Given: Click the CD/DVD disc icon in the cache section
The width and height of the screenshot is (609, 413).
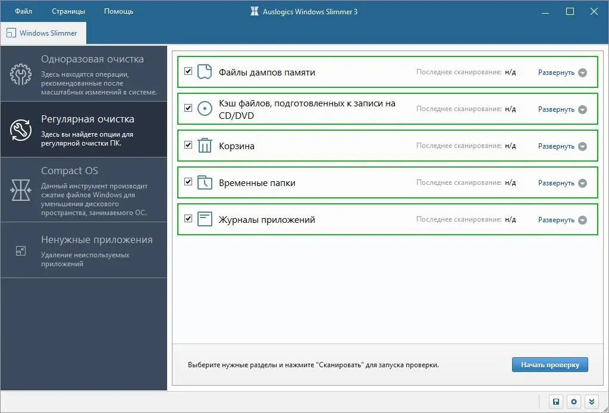Looking at the screenshot, I should tap(203, 109).
